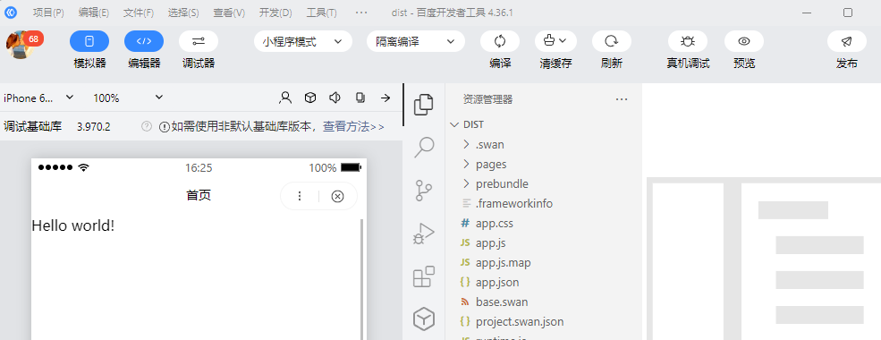Click the 3D cube icon in simulator toolbar
The image size is (881, 340).
310,98
